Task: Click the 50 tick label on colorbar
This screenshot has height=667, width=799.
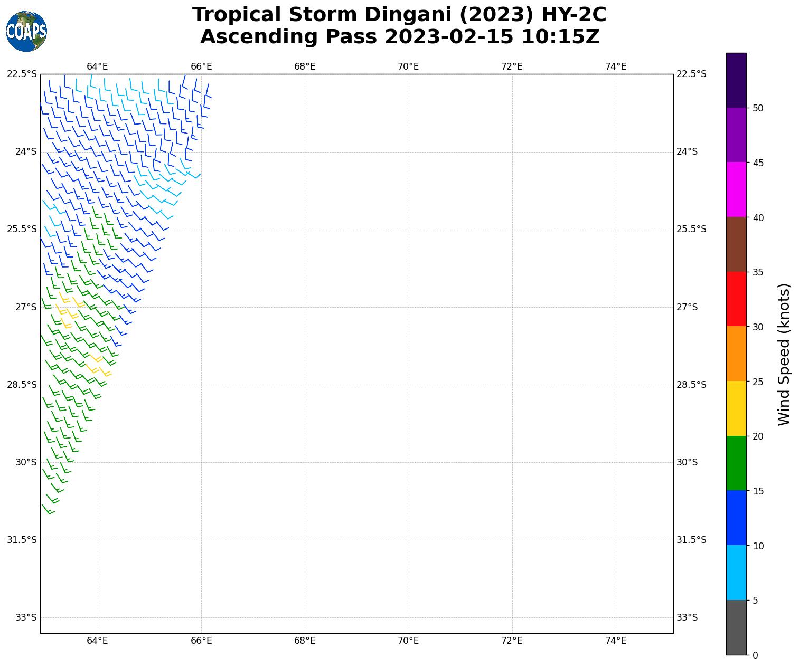Action: coord(758,108)
